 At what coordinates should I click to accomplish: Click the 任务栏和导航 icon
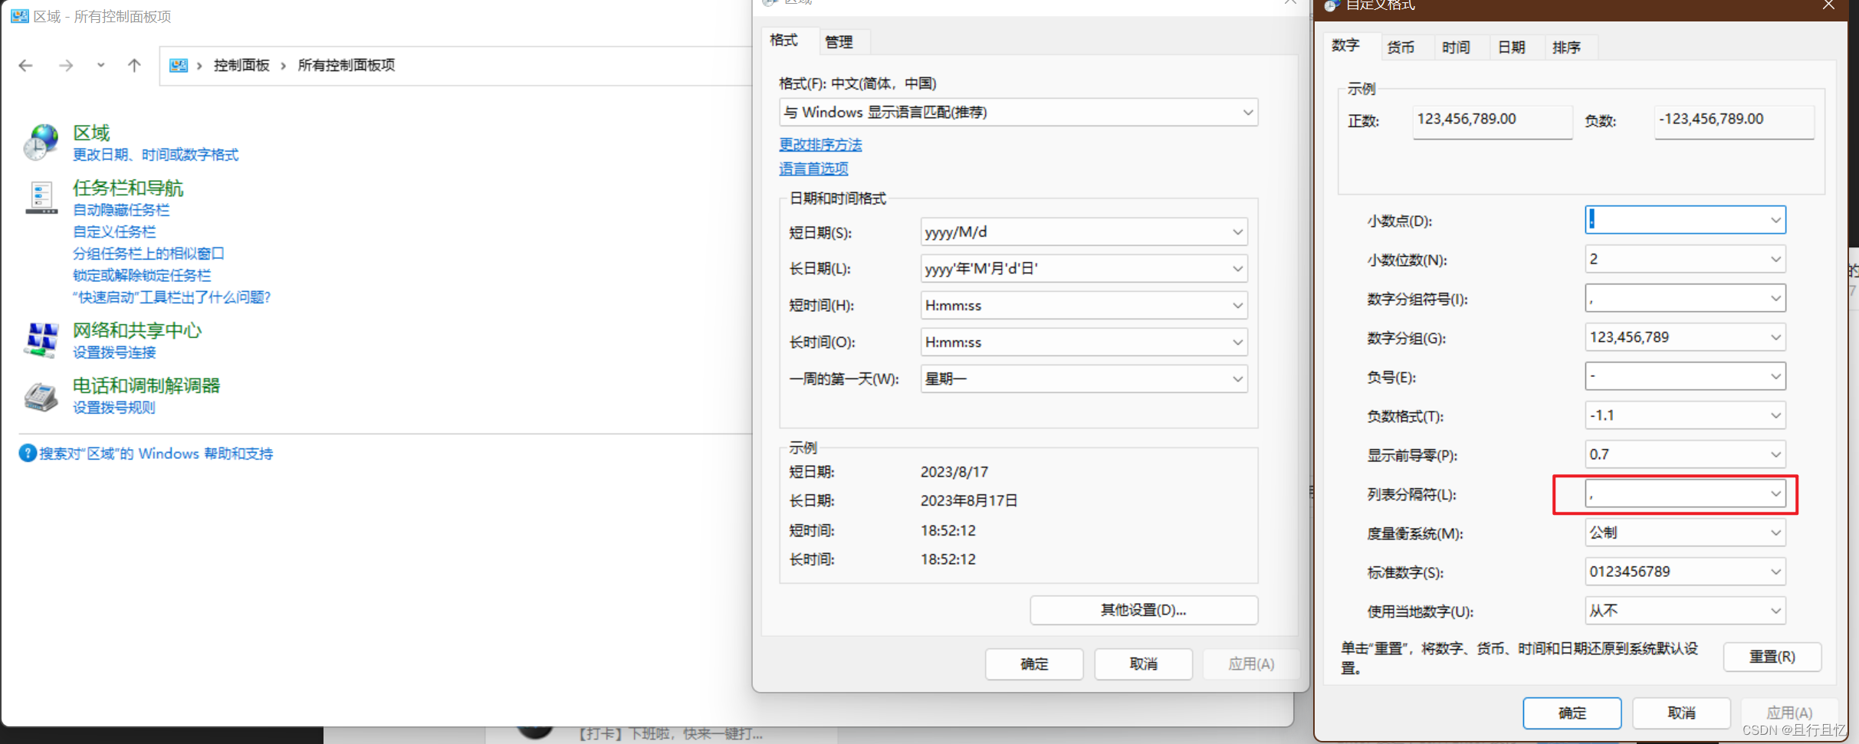click(41, 198)
